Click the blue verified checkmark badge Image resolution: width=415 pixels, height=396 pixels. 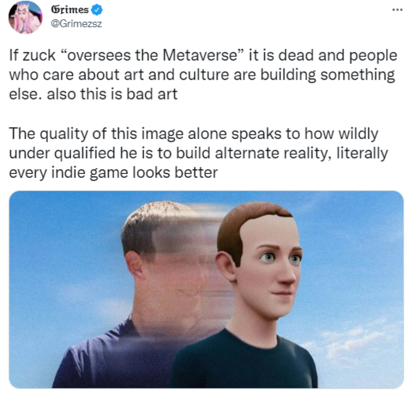97,10
